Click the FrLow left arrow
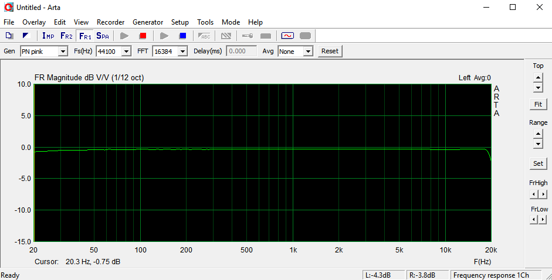This screenshot has height=280, width=552. (x=534, y=220)
